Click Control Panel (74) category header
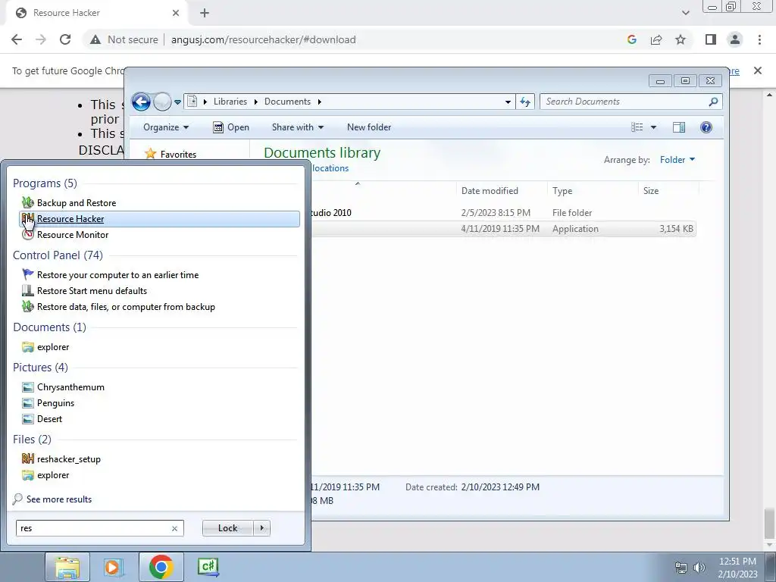 pyautogui.click(x=58, y=255)
